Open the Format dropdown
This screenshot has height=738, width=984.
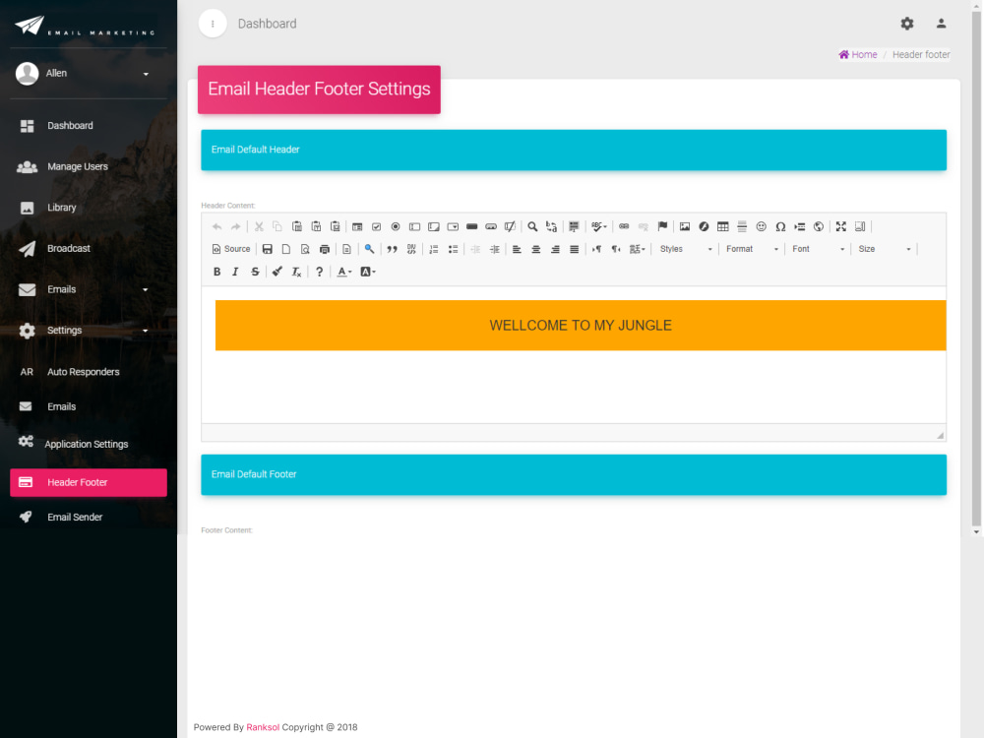752,249
